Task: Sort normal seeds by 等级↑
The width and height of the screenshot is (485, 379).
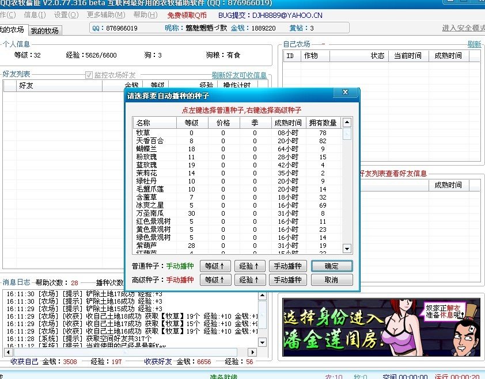Action: coord(215,266)
